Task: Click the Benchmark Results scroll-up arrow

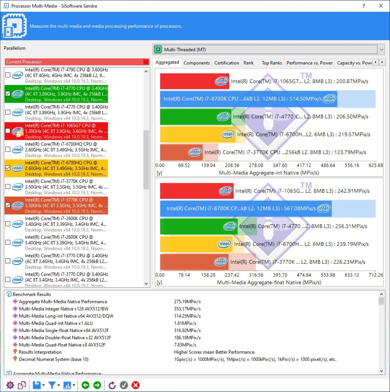Action: point(381,294)
